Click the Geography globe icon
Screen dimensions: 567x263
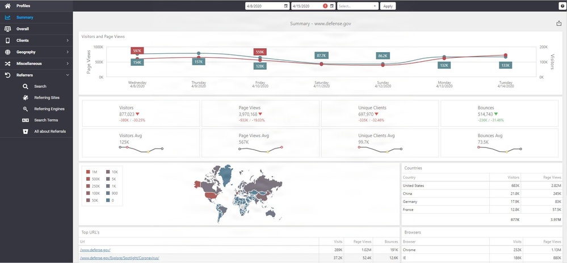pos(7,52)
